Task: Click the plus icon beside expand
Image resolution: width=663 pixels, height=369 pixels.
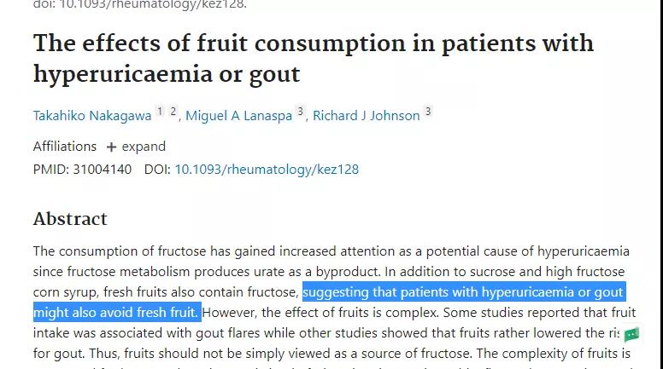Action: click(111, 147)
